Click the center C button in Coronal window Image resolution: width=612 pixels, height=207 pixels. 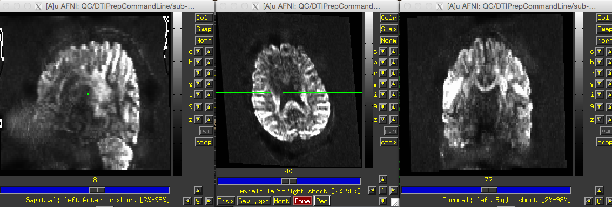click(599, 201)
